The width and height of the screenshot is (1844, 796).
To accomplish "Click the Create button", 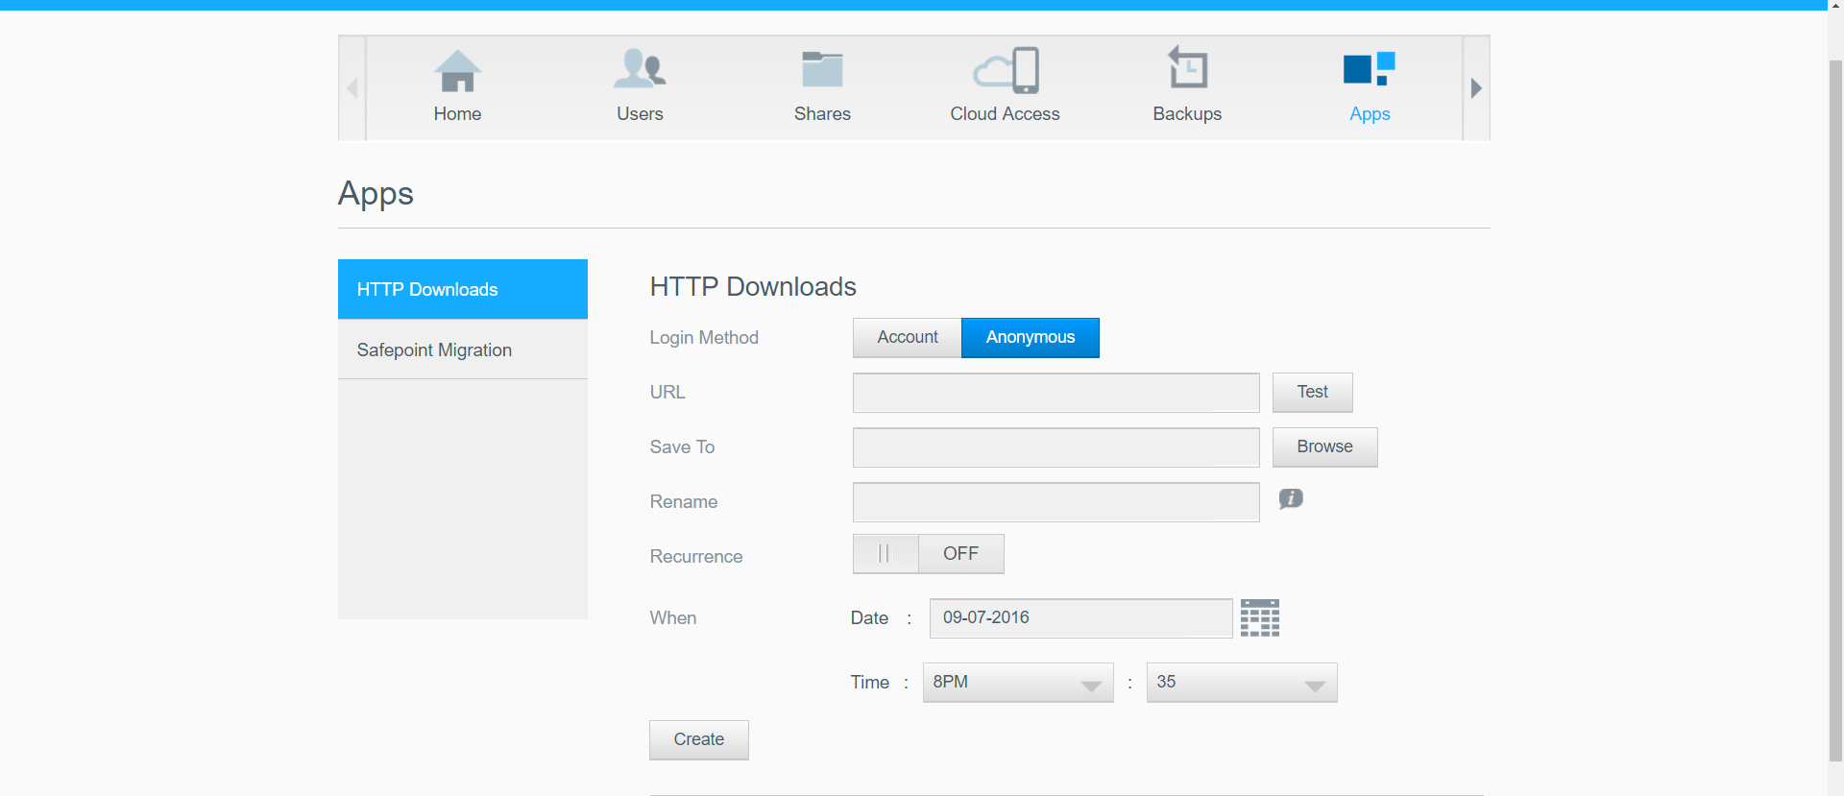I will tap(699, 740).
